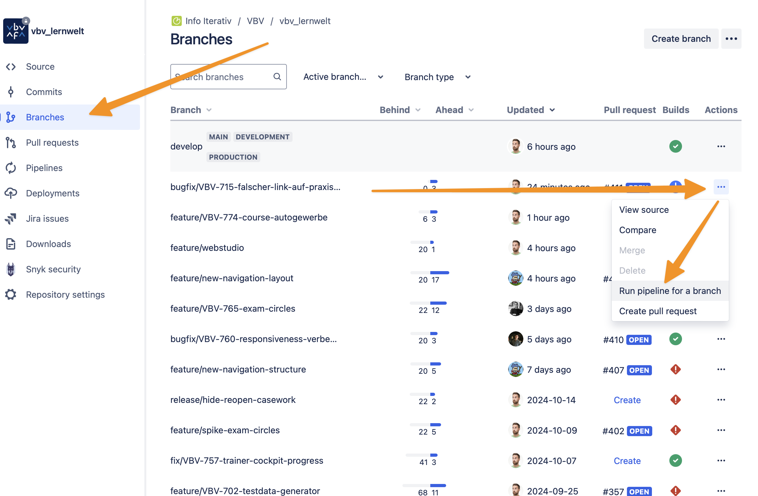Click the successful build checkmark for develop
Screen dimensions: 758x496
(x=675, y=147)
